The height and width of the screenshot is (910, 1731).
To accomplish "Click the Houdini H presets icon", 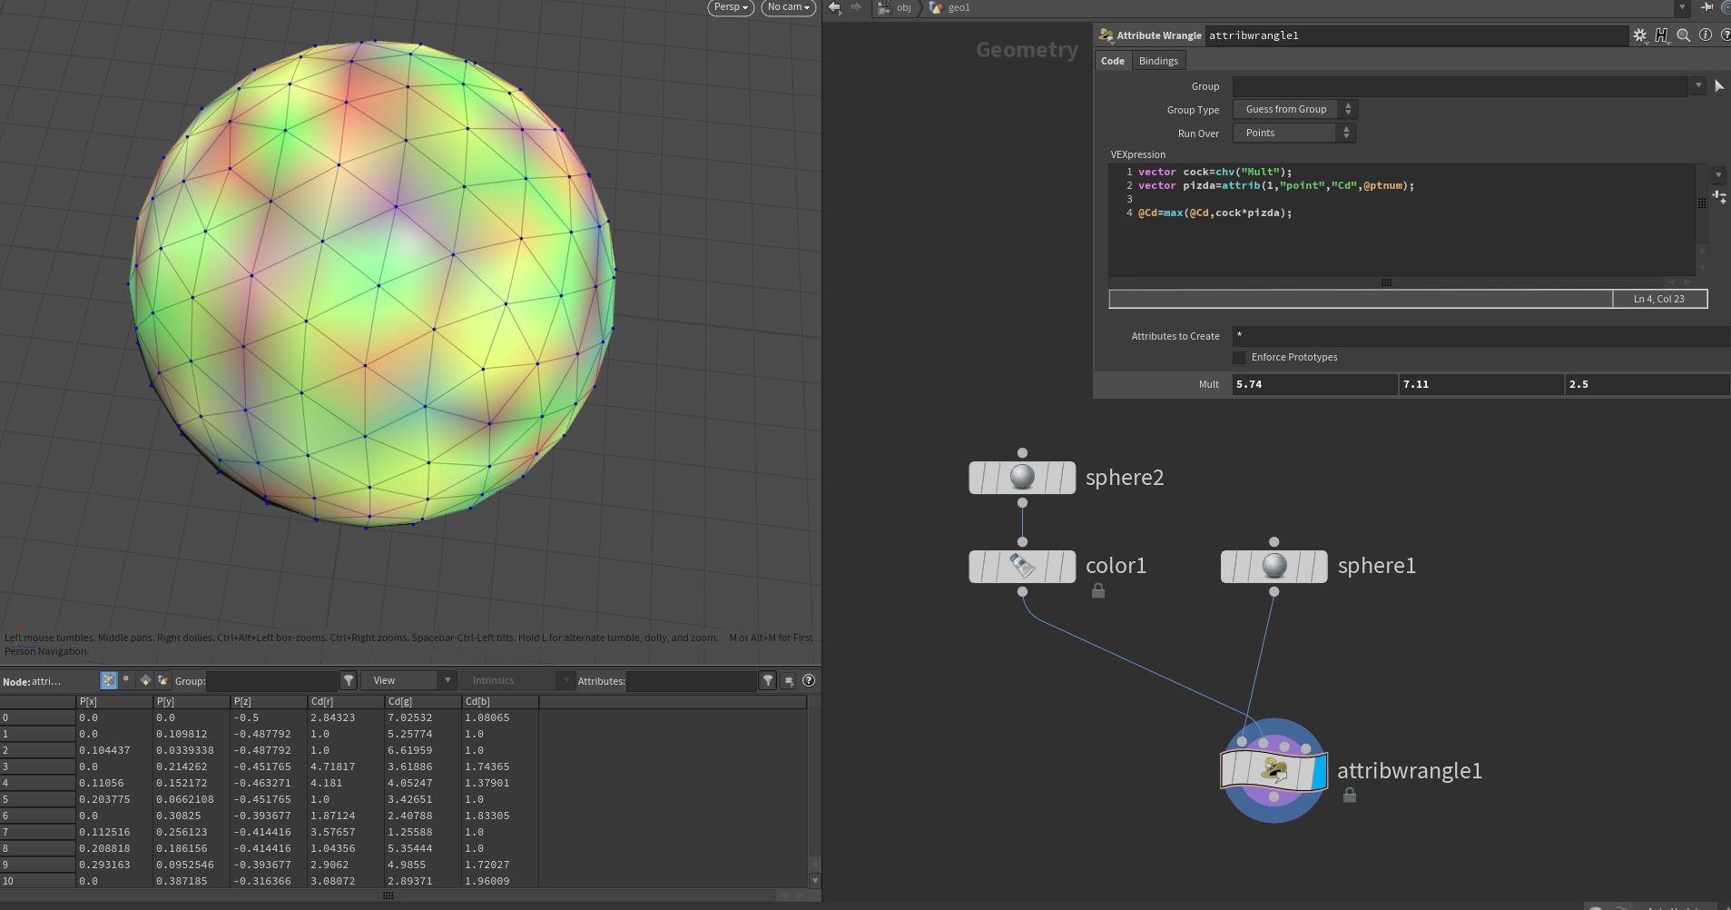I will click(1662, 35).
